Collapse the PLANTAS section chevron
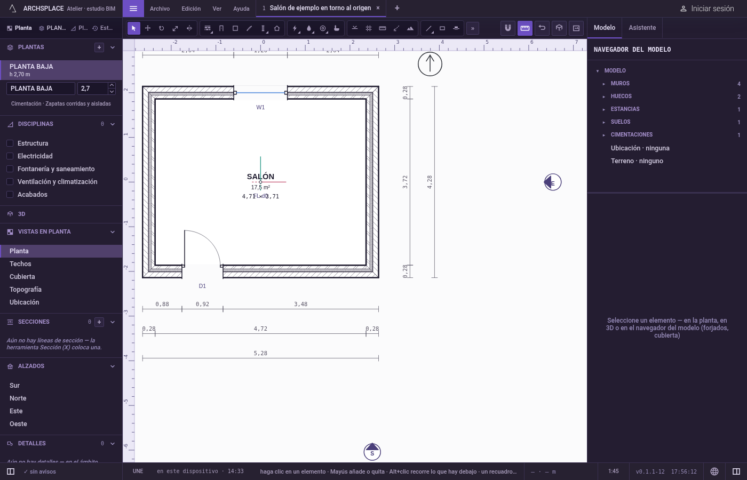The width and height of the screenshot is (747, 480). pyautogui.click(x=113, y=47)
